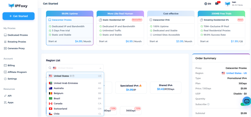Click the search magnifier in Region List
Viewport: 251px width, 117px height.
50,68
